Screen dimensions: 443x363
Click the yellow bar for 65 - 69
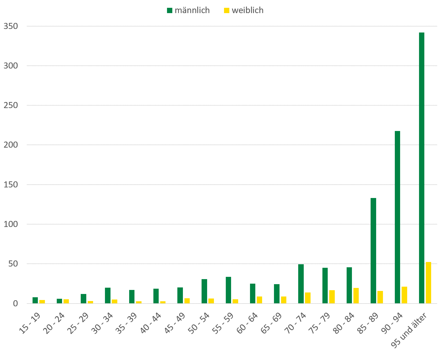284,300
